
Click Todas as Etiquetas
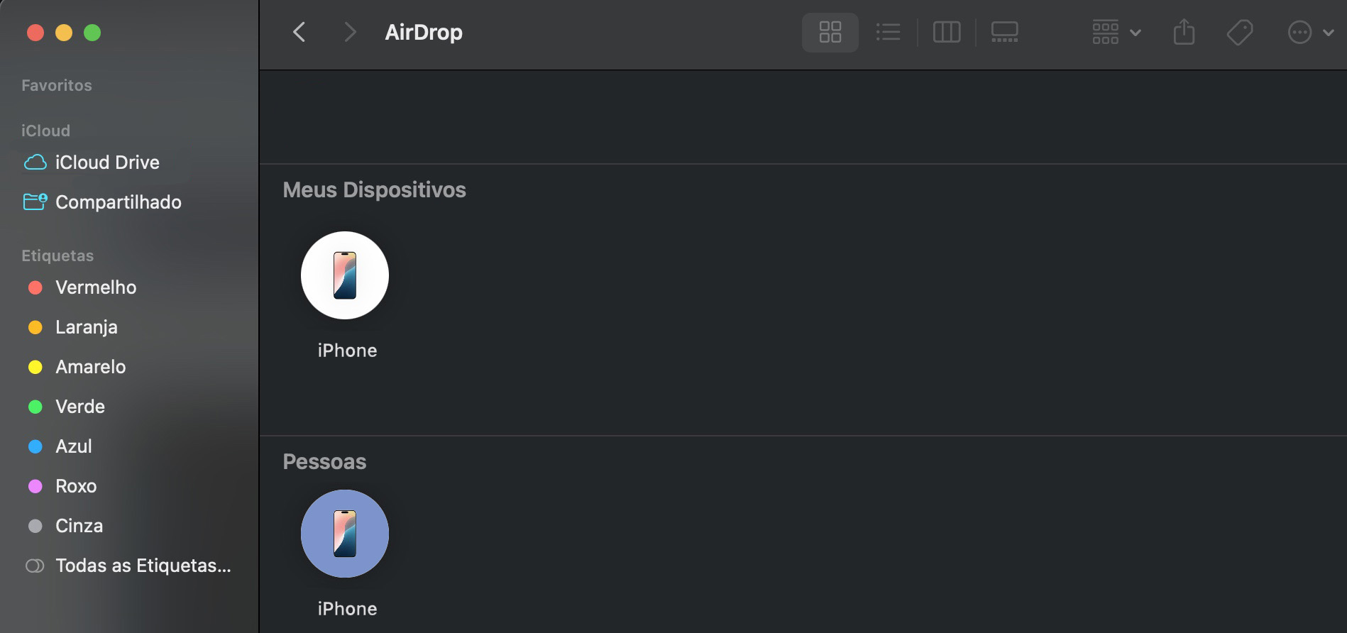point(143,565)
